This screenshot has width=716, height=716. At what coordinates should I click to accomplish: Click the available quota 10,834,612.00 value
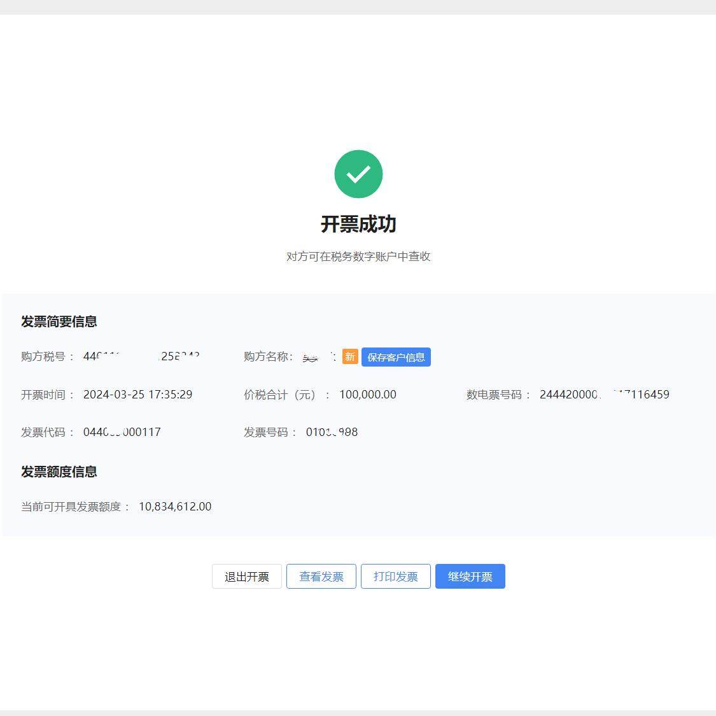[175, 507]
